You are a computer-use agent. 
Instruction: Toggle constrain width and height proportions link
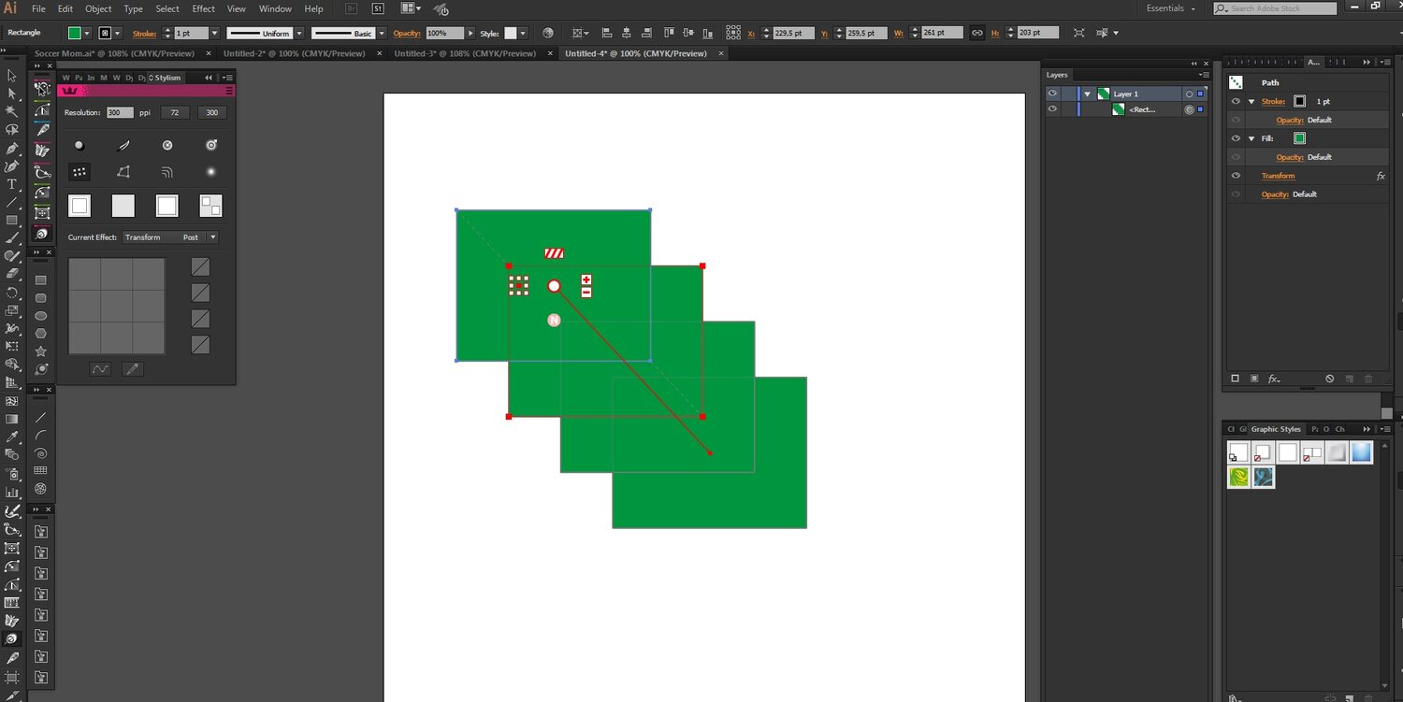(976, 33)
